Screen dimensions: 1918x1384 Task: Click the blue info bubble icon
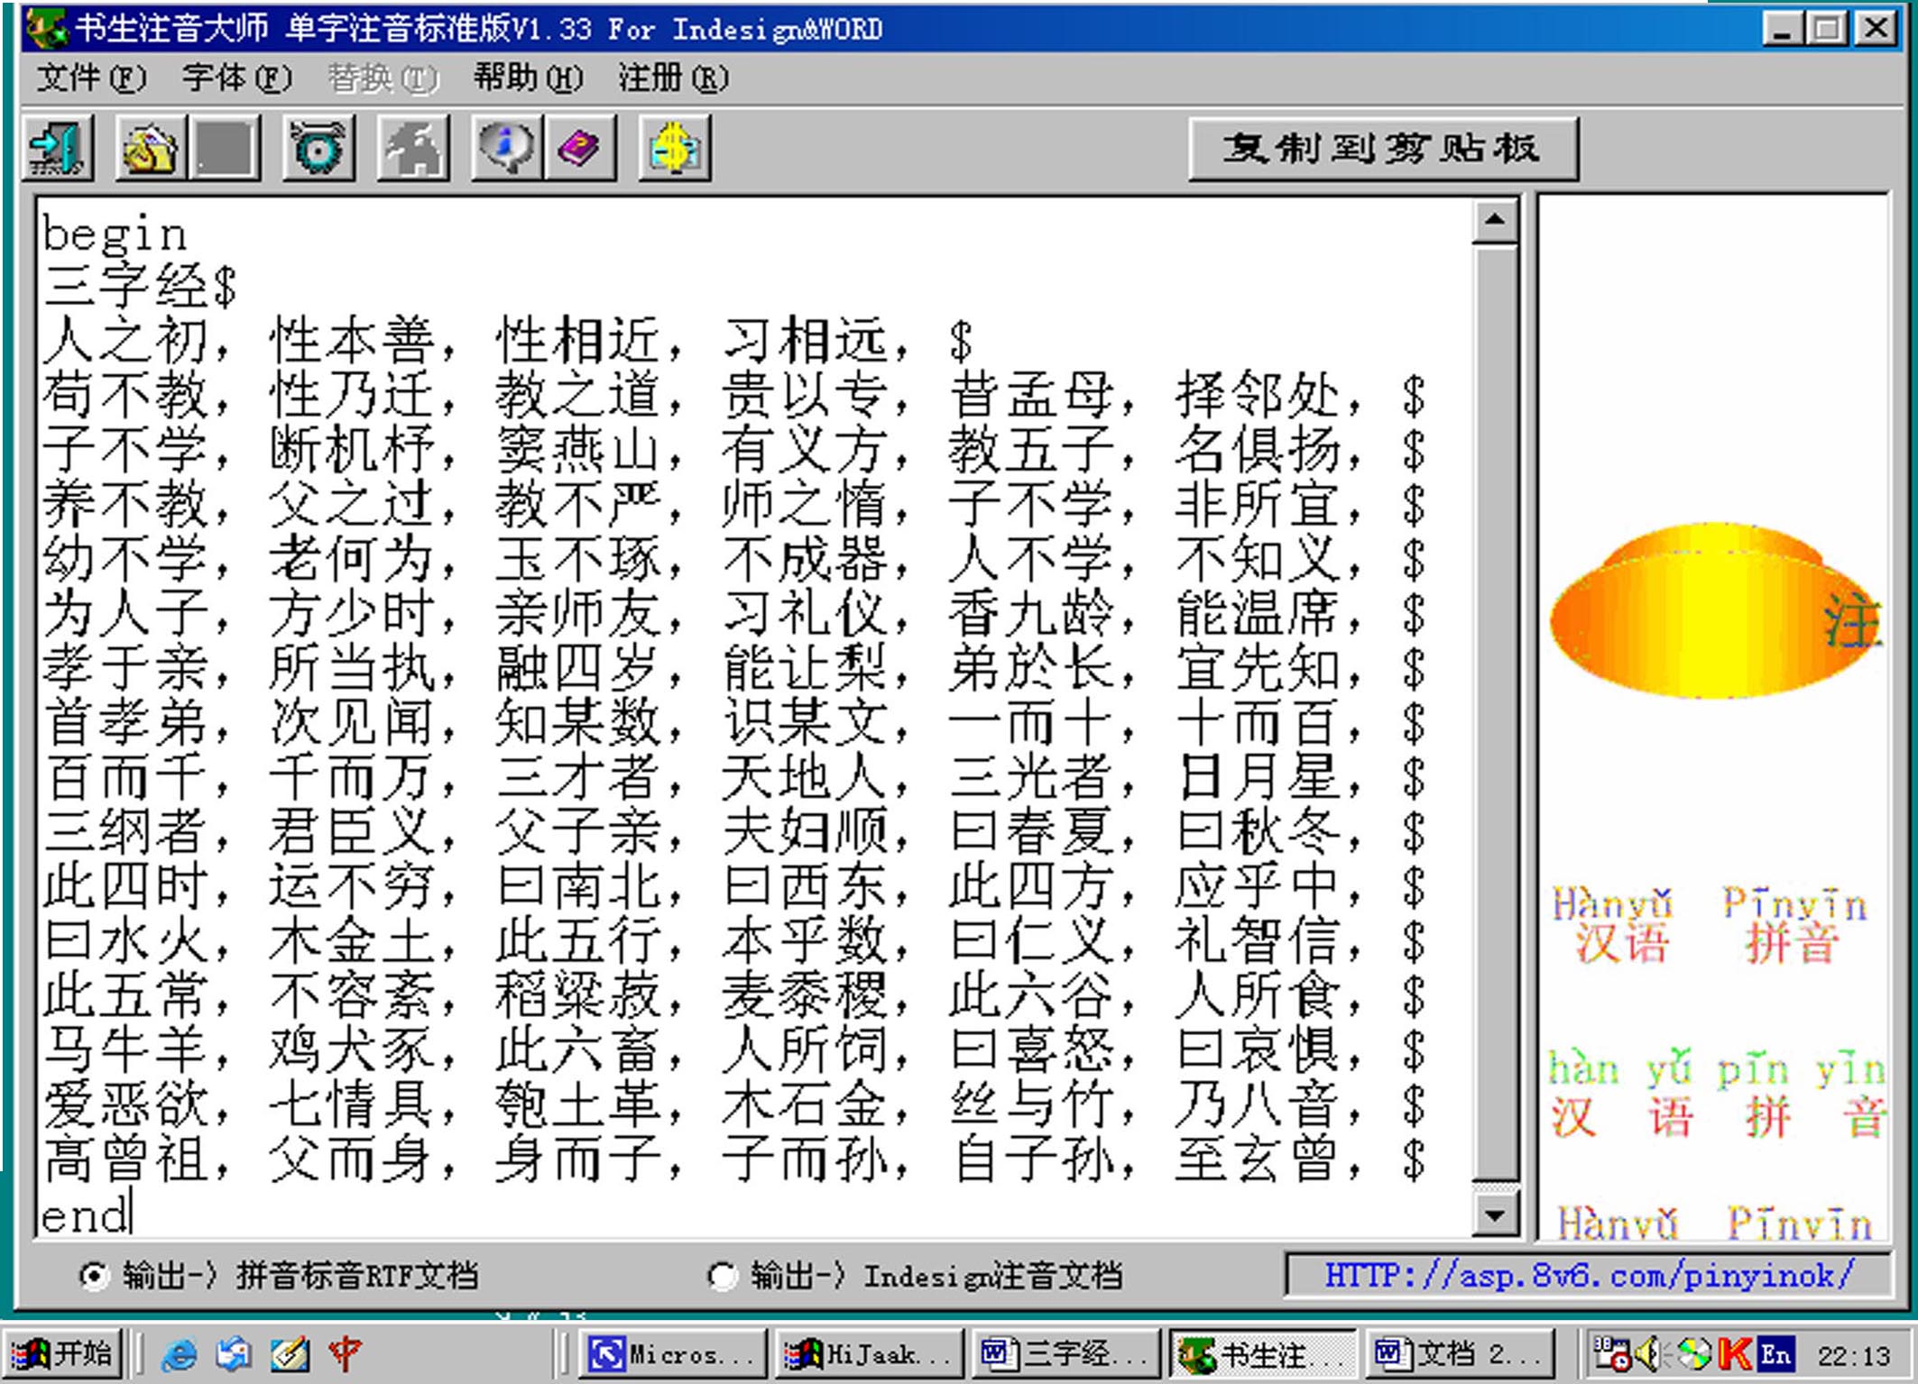click(x=507, y=148)
